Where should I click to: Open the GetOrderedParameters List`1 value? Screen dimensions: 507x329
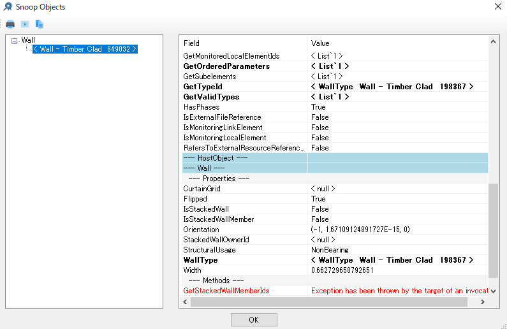pyautogui.click(x=330, y=66)
